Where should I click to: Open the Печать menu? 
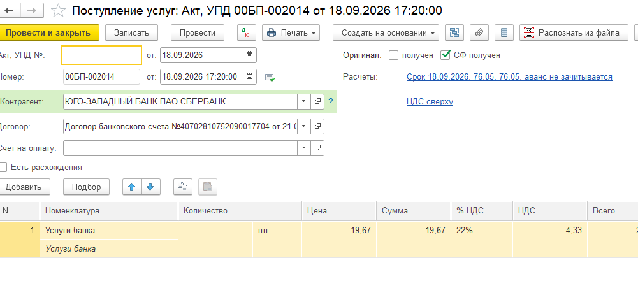(x=291, y=33)
